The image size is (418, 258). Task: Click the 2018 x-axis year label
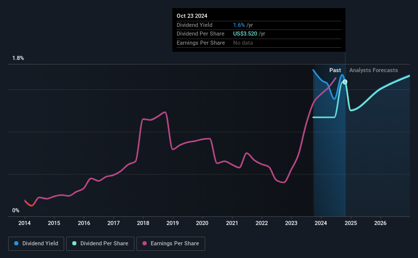pyautogui.click(x=143, y=223)
